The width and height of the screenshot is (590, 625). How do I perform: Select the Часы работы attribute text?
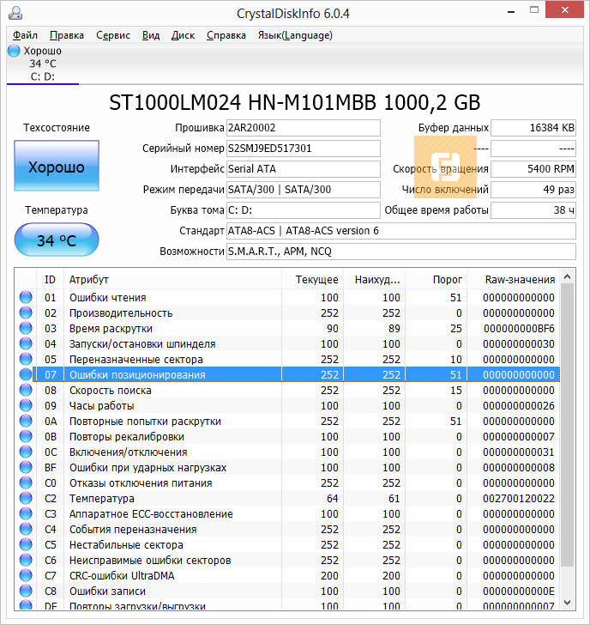pos(101,406)
